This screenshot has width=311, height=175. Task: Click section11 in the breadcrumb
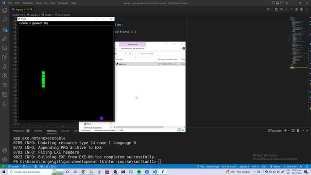17,15
